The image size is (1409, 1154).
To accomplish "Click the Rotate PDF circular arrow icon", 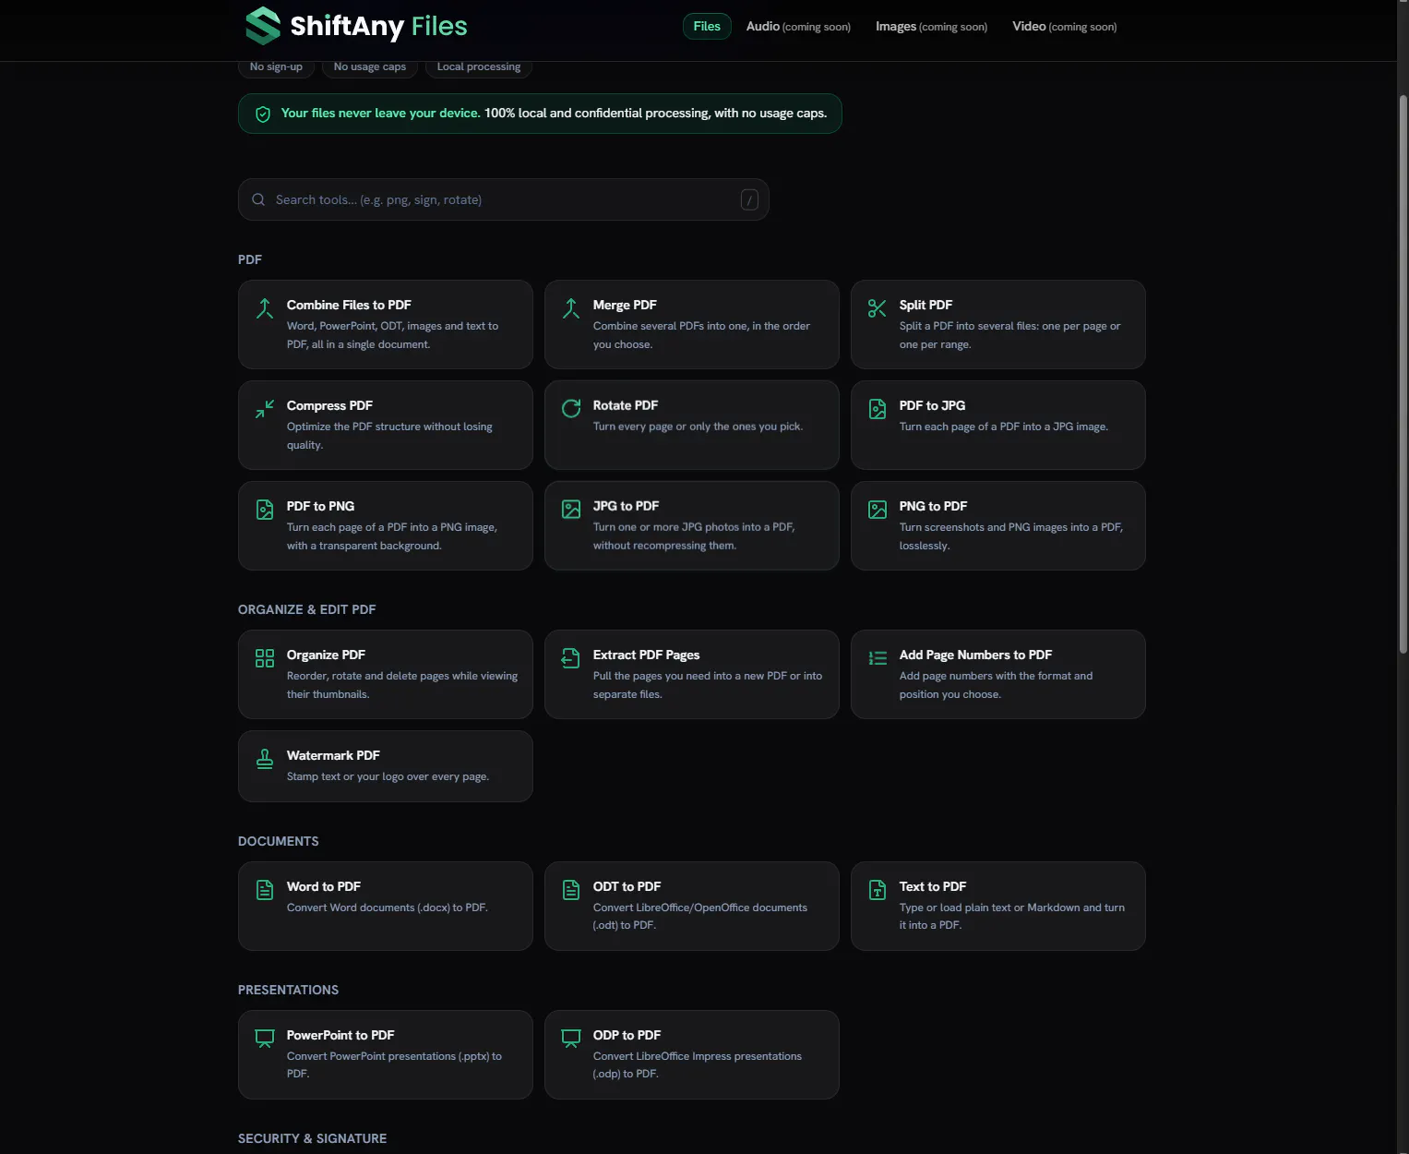I will click(x=571, y=408).
